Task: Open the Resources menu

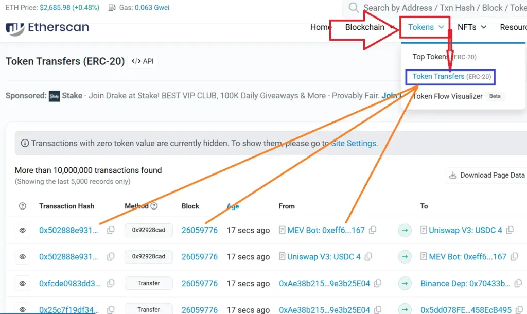Action: point(513,27)
